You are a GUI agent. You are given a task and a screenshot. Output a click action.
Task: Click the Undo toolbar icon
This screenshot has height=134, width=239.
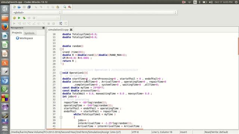pos(36,7)
